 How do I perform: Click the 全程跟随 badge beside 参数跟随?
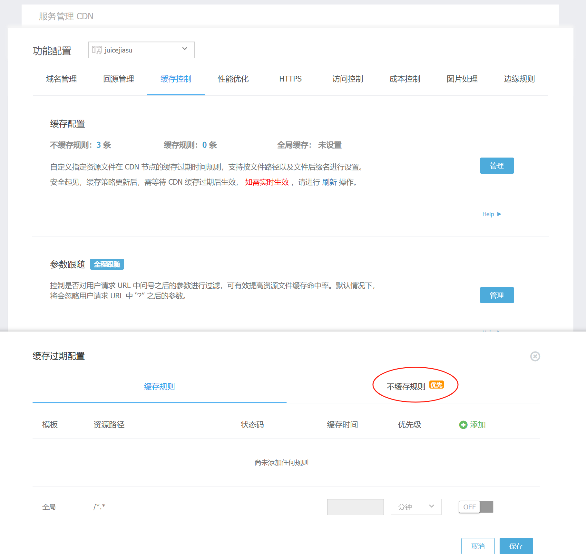(x=107, y=264)
